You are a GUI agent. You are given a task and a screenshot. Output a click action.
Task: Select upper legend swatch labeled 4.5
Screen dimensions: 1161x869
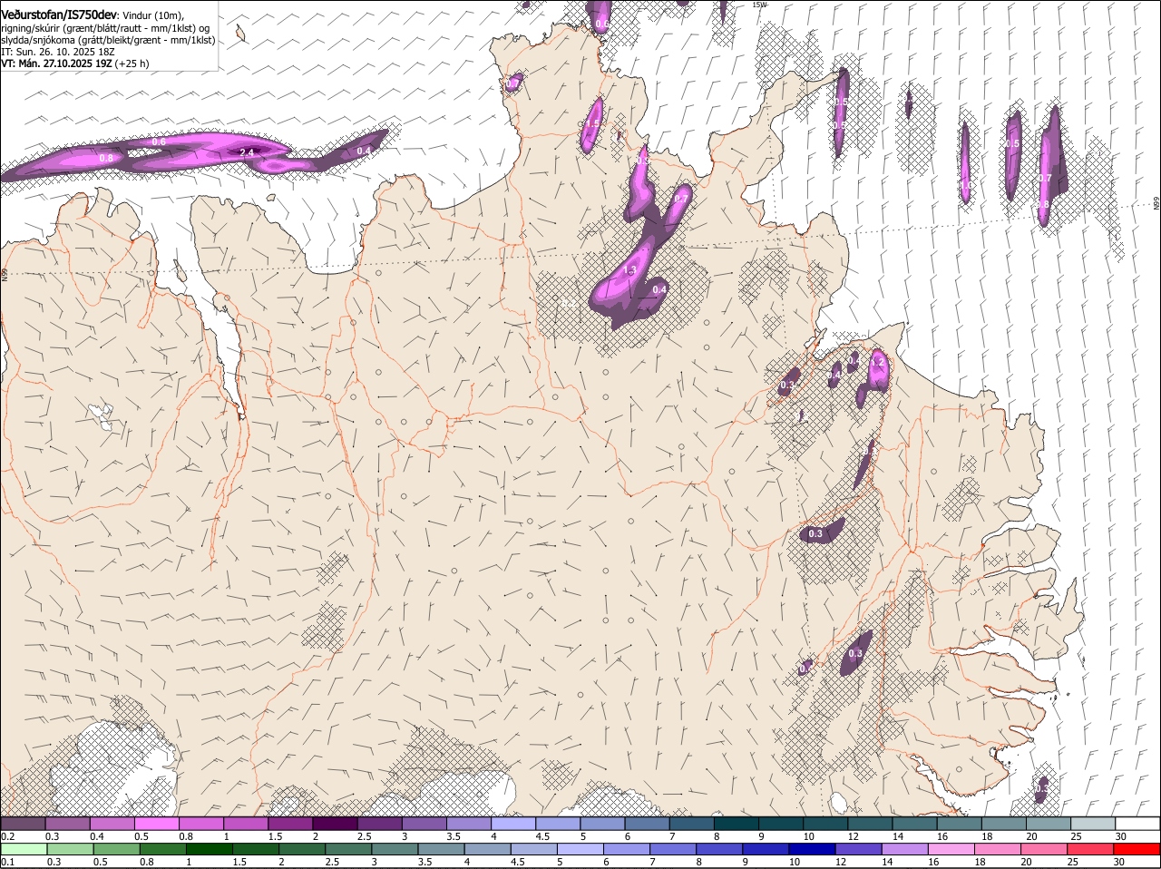point(558,824)
